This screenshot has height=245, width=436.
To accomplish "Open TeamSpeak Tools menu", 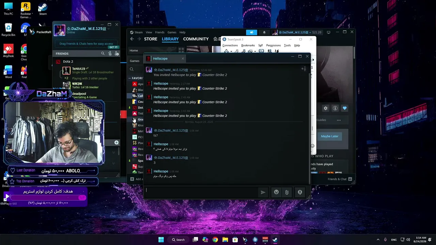I will point(287,45).
